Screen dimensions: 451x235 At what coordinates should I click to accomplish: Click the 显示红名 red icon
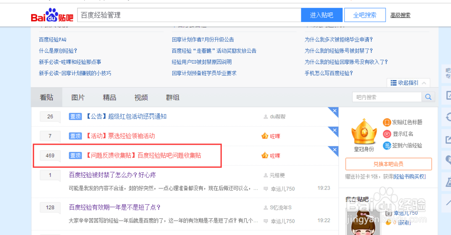(x=387, y=134)
